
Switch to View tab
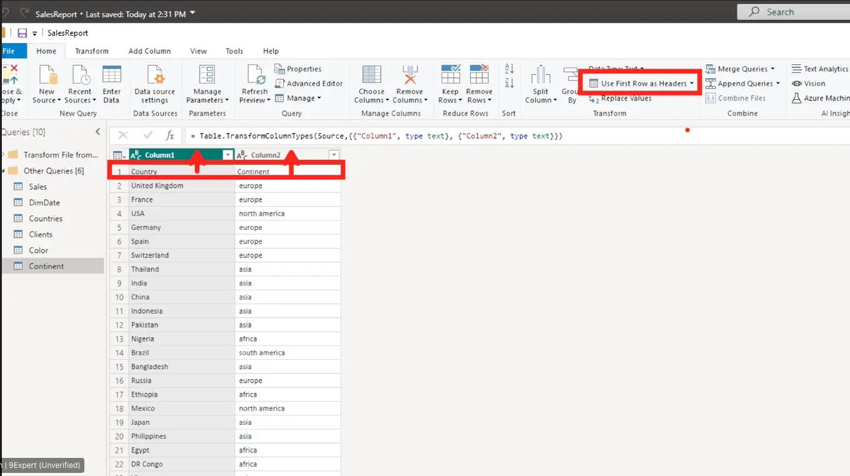point(198,51)
